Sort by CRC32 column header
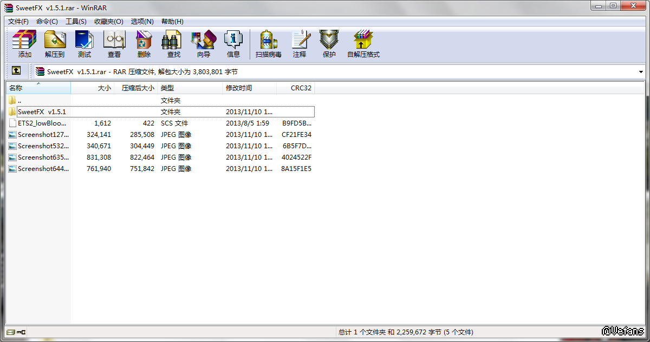This screenshot has width=650, height=342. pyautogui.click(x=296, y=88)
